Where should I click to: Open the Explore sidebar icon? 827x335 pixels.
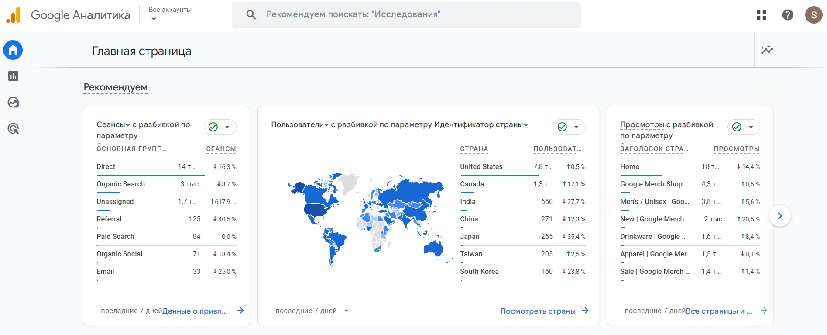coord(13,102)
